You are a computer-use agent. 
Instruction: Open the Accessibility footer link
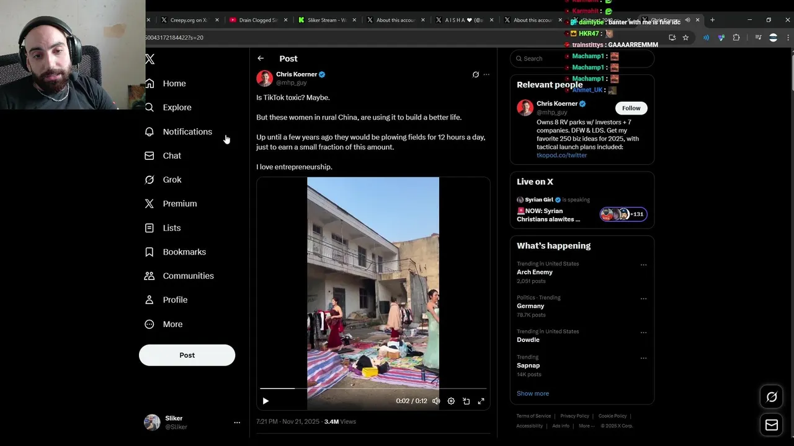click(x=529, y=426)
